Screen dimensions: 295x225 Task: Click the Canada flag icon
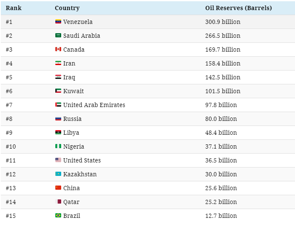58,49
